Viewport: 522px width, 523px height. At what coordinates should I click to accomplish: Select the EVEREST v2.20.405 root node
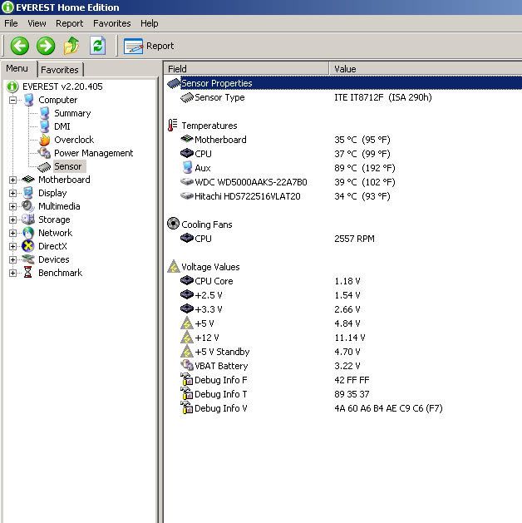coord(62,86)
